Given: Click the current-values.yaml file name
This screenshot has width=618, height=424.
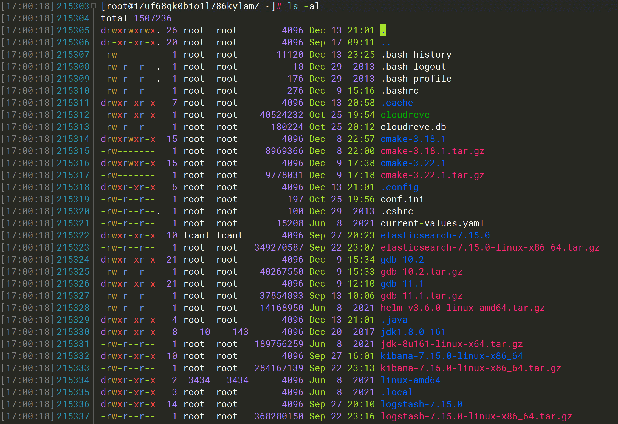Looking at the screenshot, I should (x=432, y=223).
